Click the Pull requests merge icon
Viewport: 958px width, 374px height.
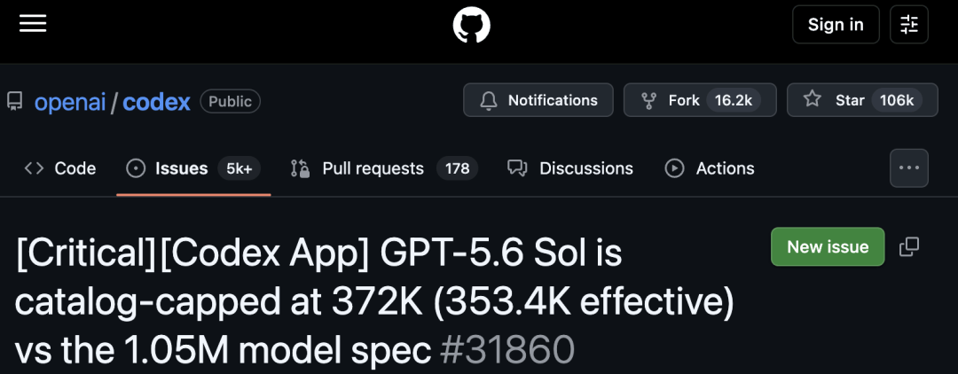(x=300, y=168)
